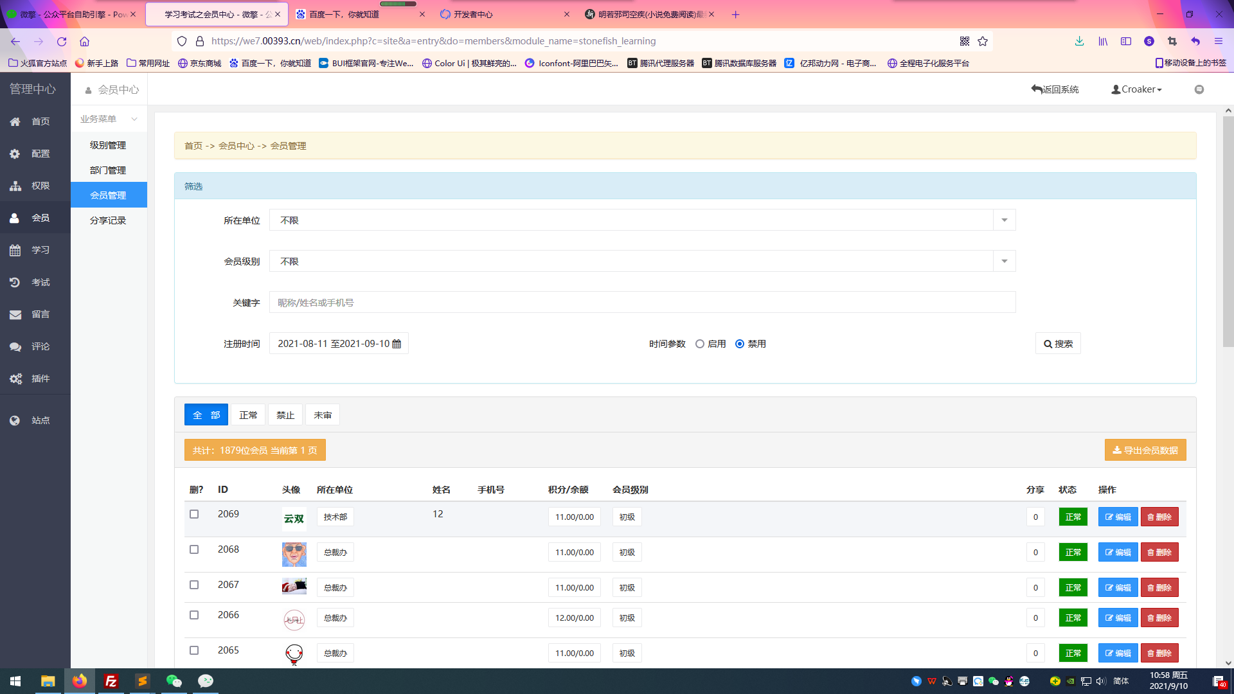Image resolution: width=1234 pixels, height=694 pixels.
Task: Switch to the 正常 tab
Action: 248,415
